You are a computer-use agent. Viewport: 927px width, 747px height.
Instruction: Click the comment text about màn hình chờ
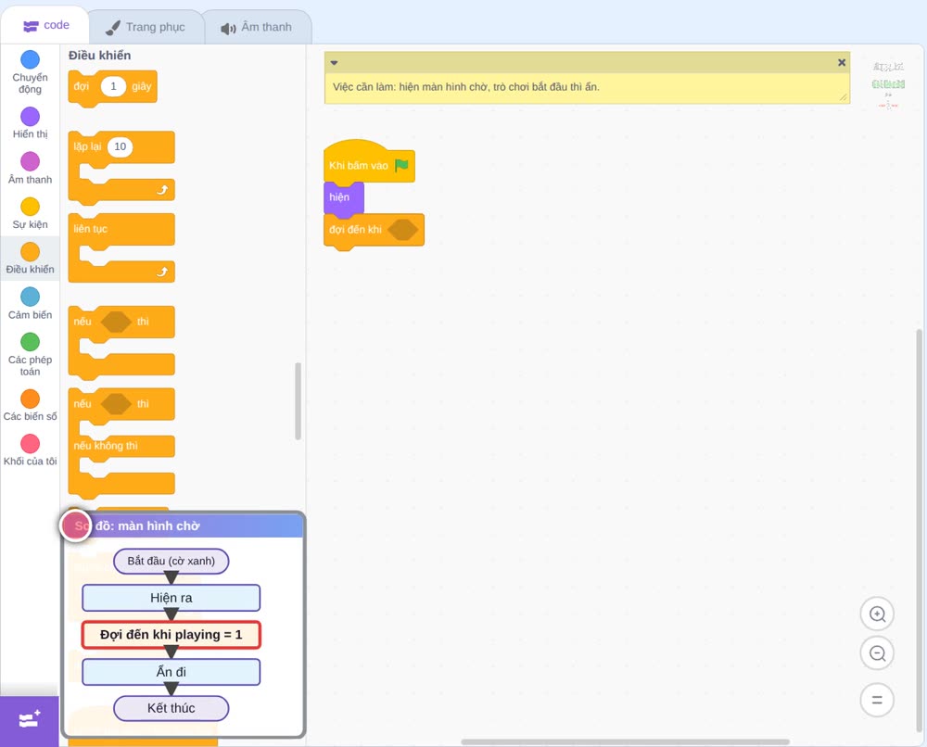pos(466,87)
